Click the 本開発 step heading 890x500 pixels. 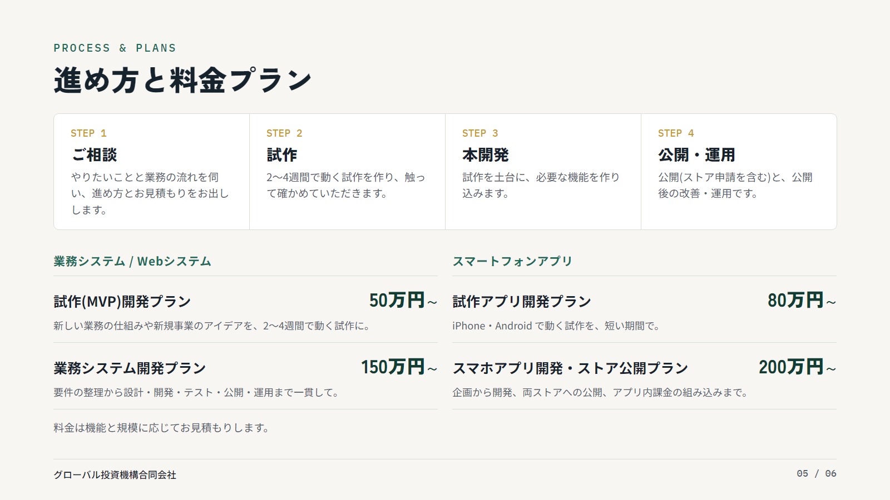point(486,155)
